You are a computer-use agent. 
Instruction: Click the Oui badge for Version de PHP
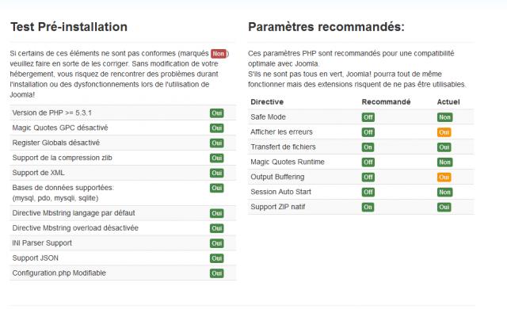[x=216, y=113]
